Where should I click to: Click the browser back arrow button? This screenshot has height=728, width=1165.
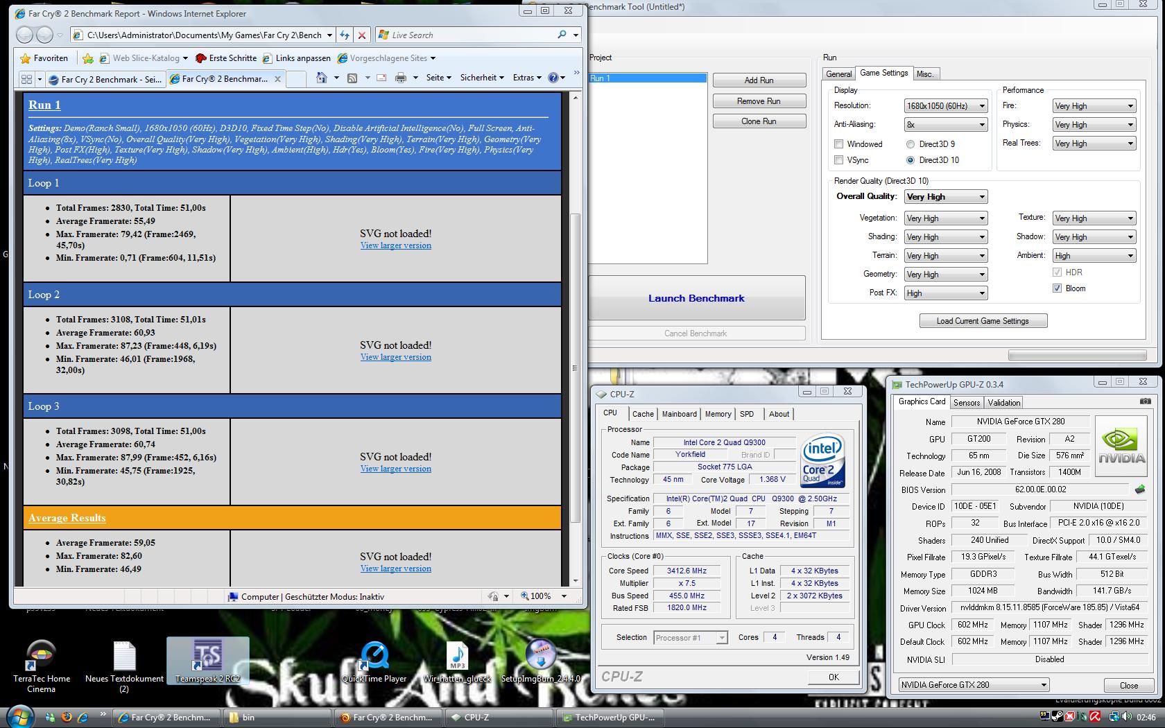(x=24, y=35)
